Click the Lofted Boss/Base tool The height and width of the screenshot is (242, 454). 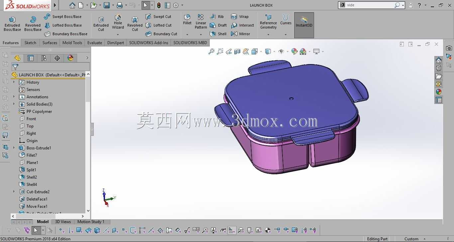[x=63, y=25]
